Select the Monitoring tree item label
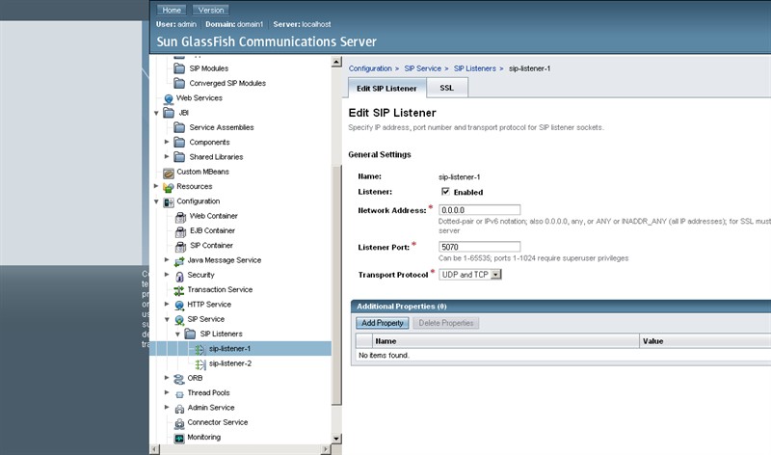This screenshot has height=455, width=771. coord(204,438)
